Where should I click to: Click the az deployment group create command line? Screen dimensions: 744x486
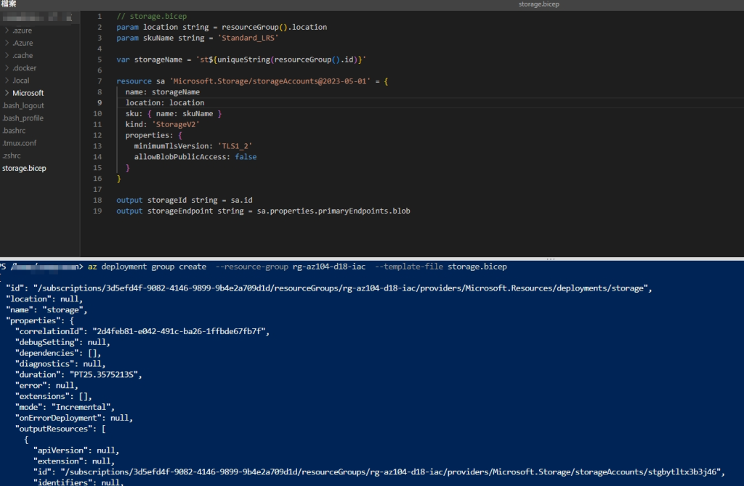(x=297, y=267)
